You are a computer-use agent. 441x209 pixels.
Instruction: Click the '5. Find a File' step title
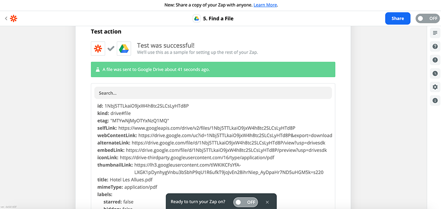(x=218, y=18)
